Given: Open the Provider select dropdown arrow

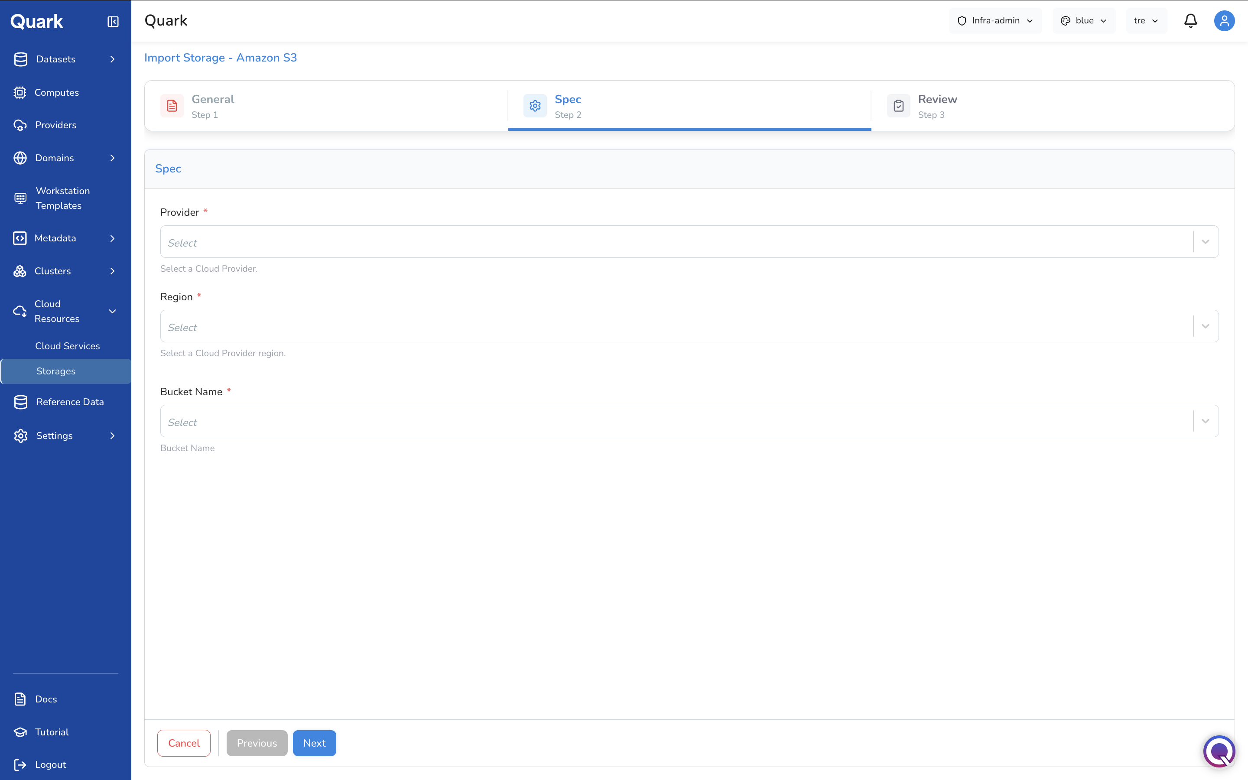Looking at the screenshot, I should coord(1205,241).
